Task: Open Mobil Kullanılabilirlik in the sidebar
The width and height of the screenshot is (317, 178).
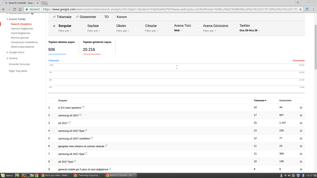Action: [x=22, y=47]
